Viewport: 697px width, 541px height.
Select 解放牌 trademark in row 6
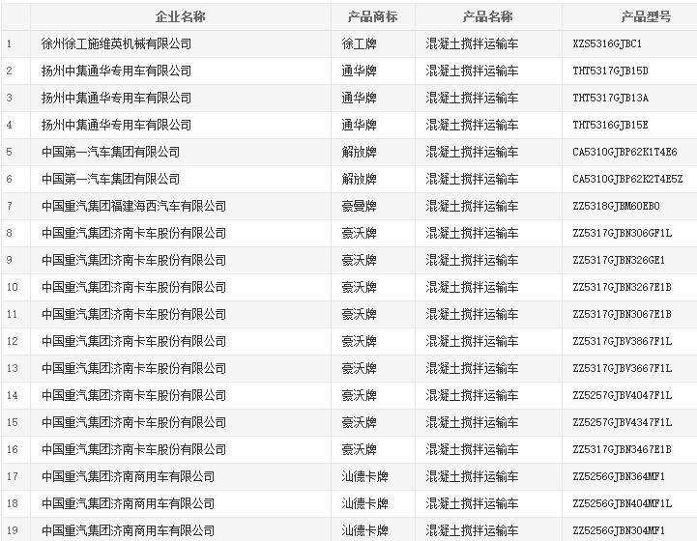pos(360,179)
